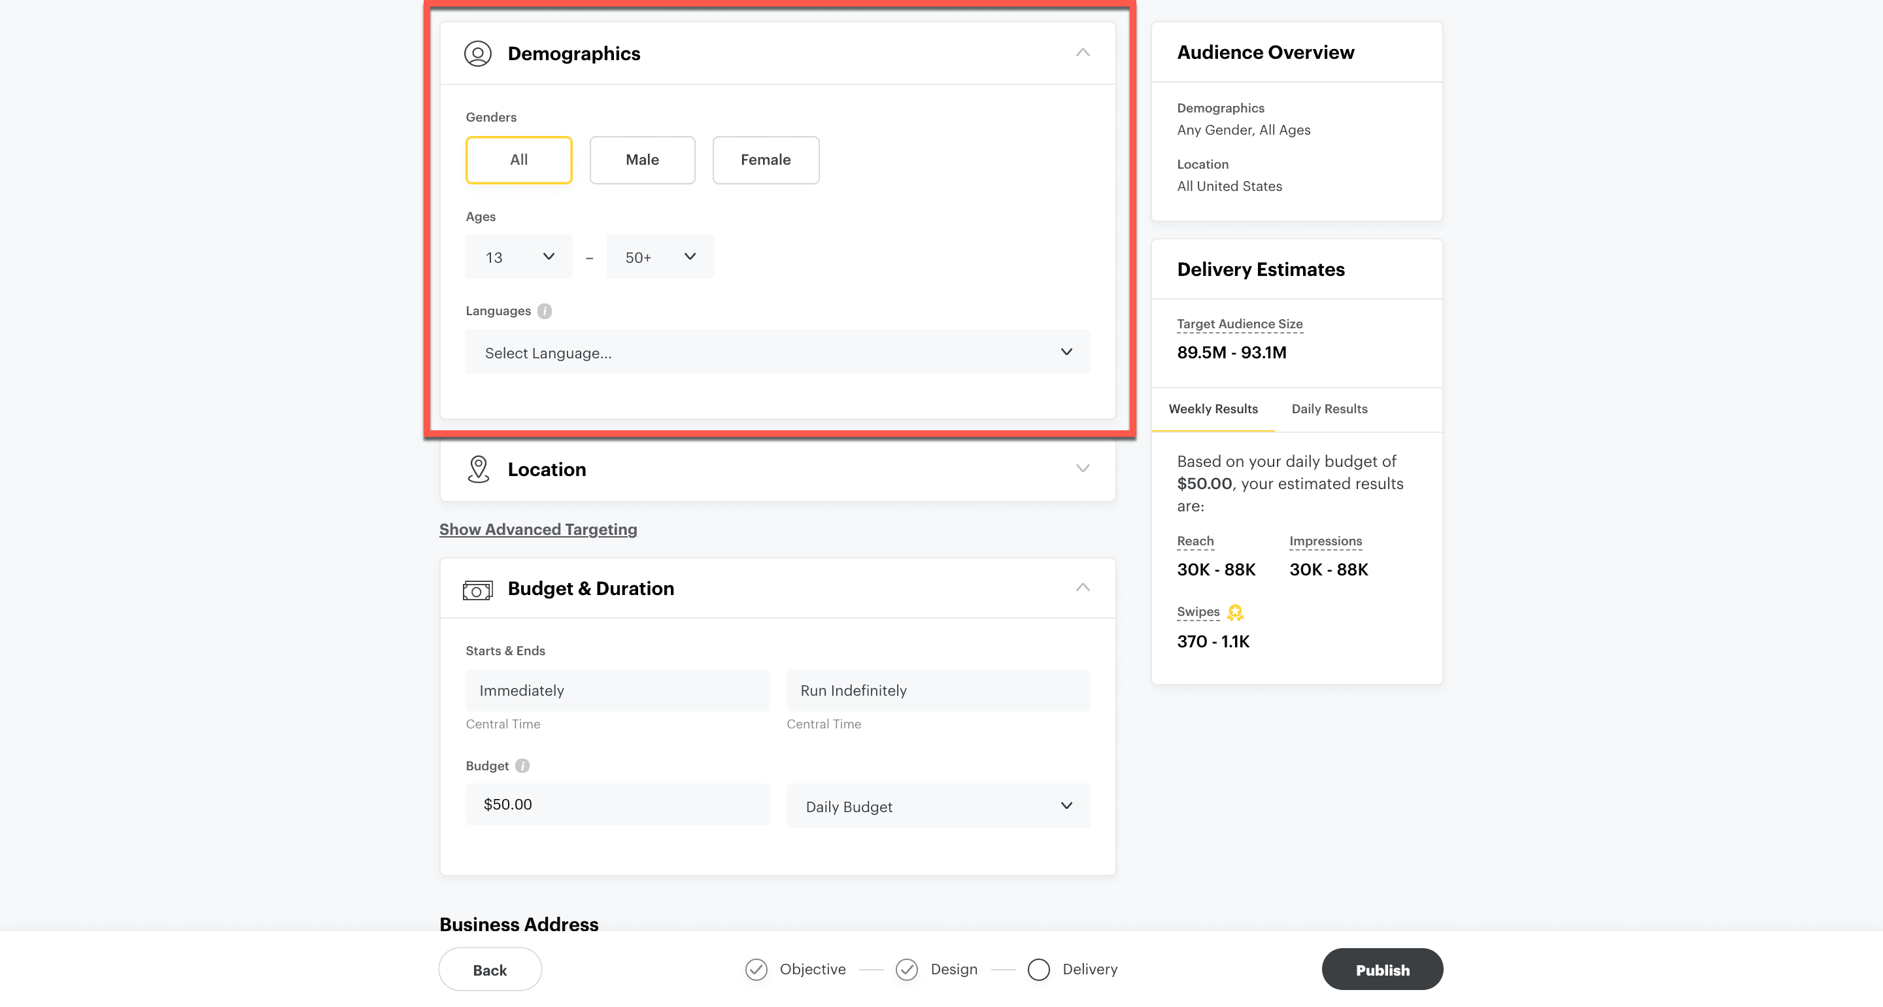Click the Budget info icon

[x=522, y=766]
